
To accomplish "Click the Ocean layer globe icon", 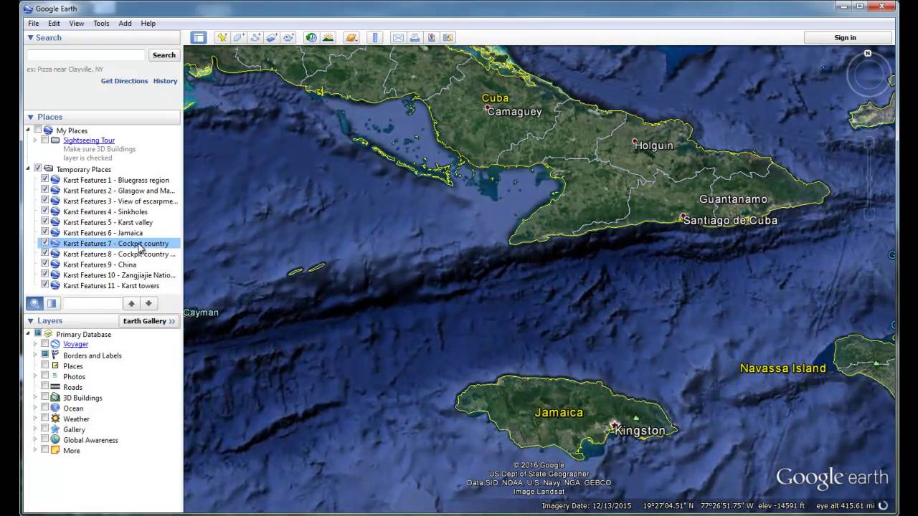I will (55, 408).
